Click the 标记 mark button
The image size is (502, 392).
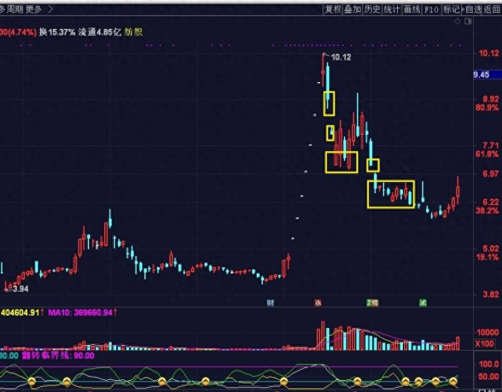451,9
